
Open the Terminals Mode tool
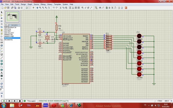point(2,33)
